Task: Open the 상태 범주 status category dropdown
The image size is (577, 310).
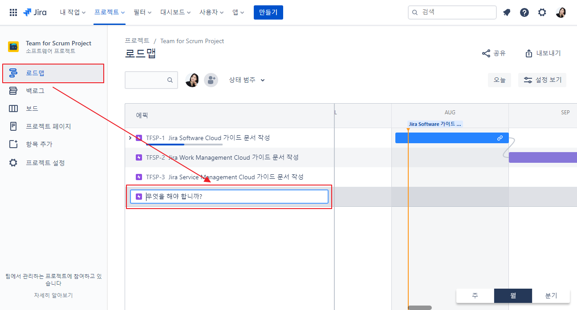Action: point(247,80)
